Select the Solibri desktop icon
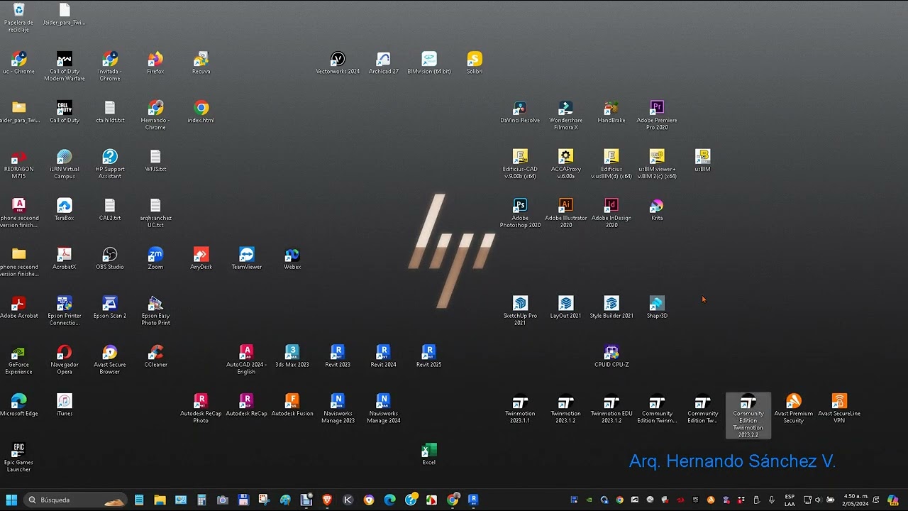Viewport: 908px width, 511px height. tap(475, 62)
